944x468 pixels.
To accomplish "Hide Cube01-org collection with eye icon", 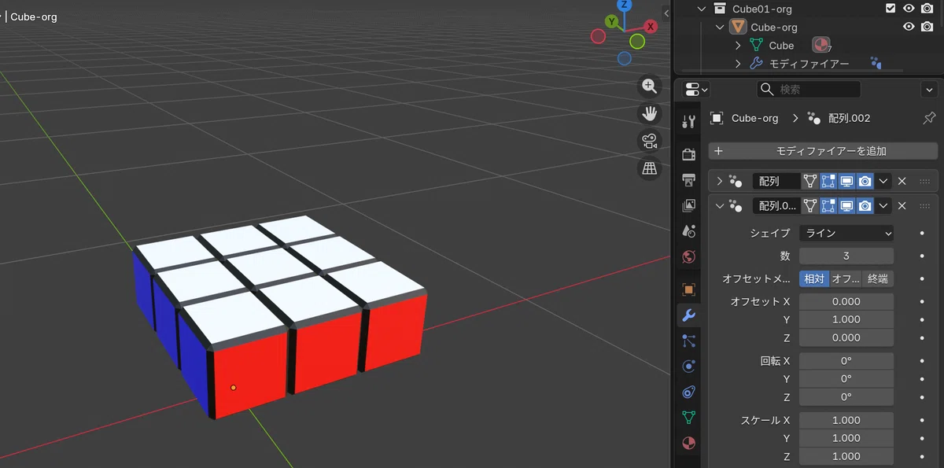I will point(909,8).
